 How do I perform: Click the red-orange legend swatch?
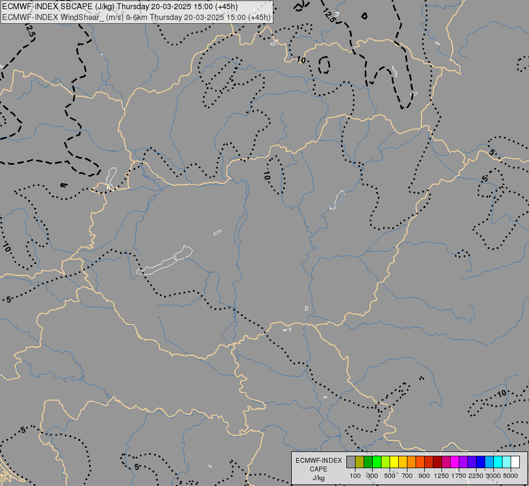point(420,462)
